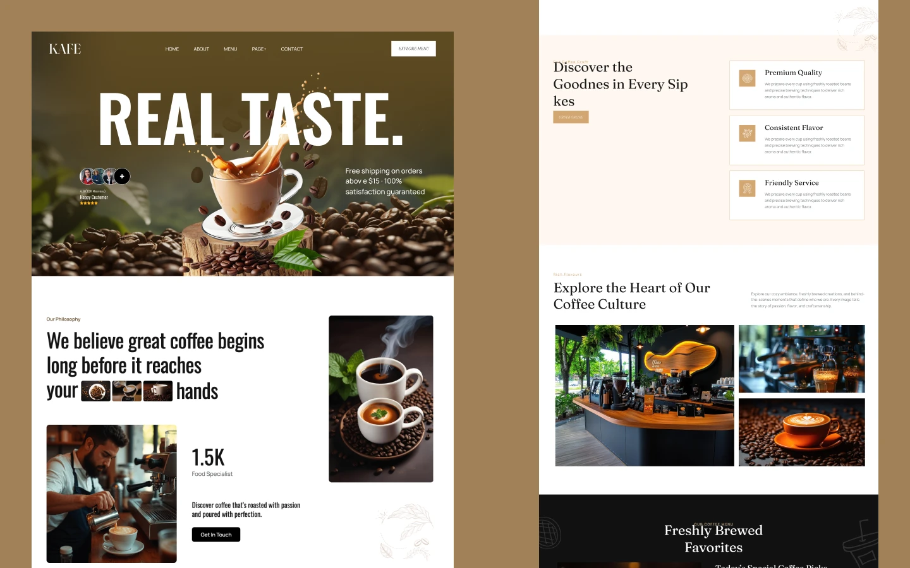Open the two steaming coffee cups photo

pyautogui.click(x=381, y=399)
